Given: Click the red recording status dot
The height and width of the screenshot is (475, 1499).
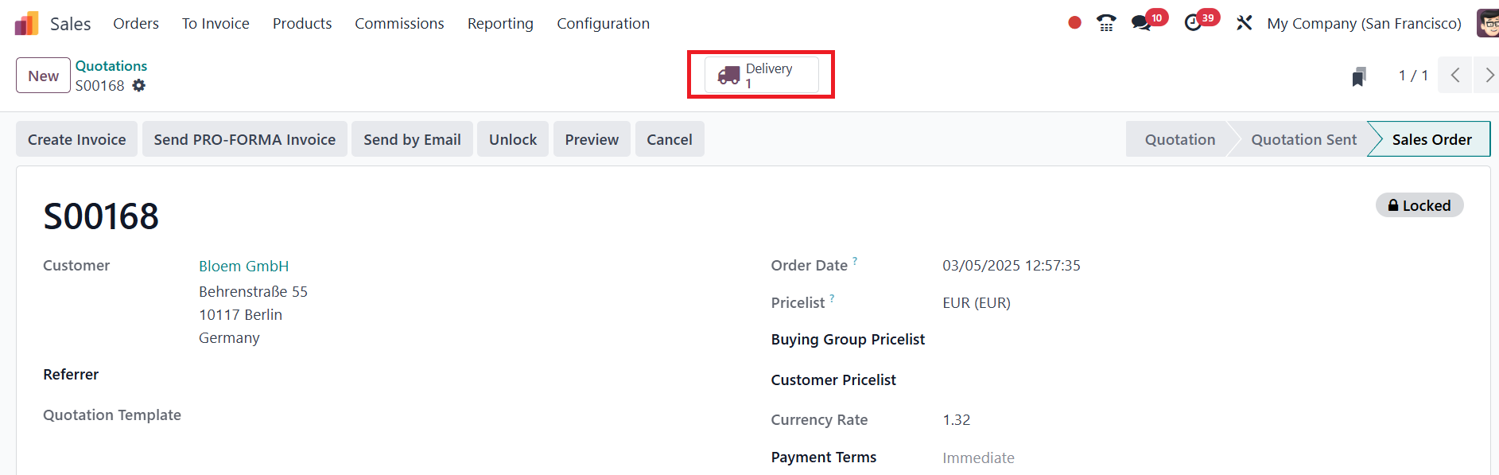Looking at the screenshot, I should tap(1074, 23).
